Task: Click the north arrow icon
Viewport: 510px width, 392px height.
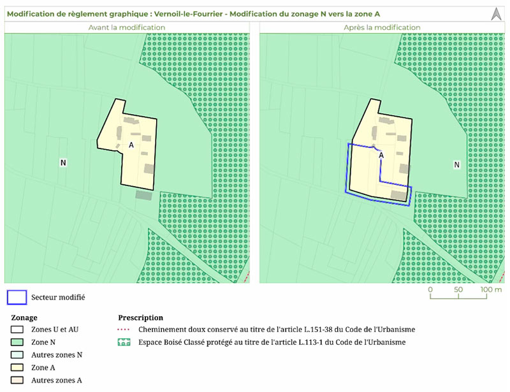Action: click(x=497, y=14)
